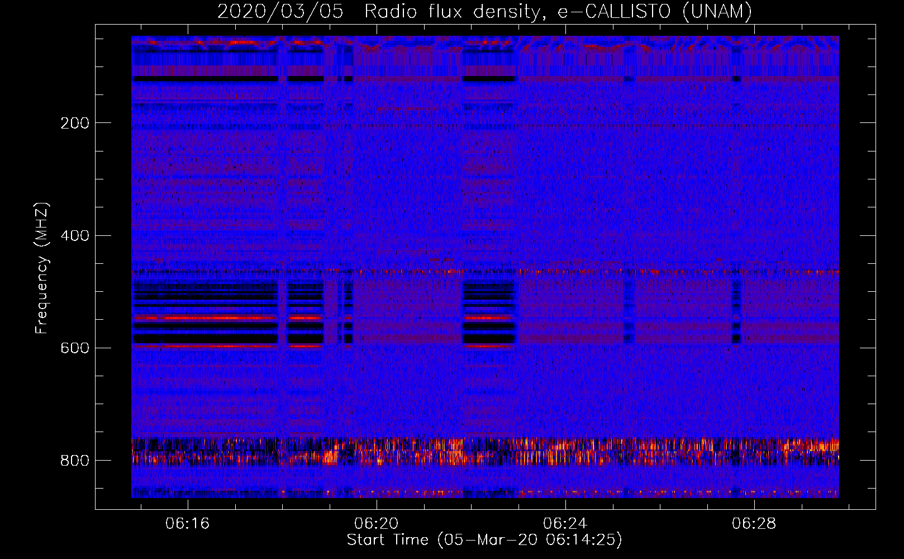Click the 06:20 time tick label
Viewport: 904px width, 559px height.
(377, 523)
